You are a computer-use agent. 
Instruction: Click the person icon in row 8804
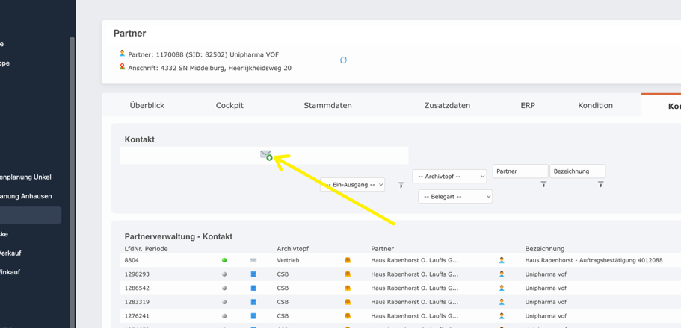click(502, 260)
